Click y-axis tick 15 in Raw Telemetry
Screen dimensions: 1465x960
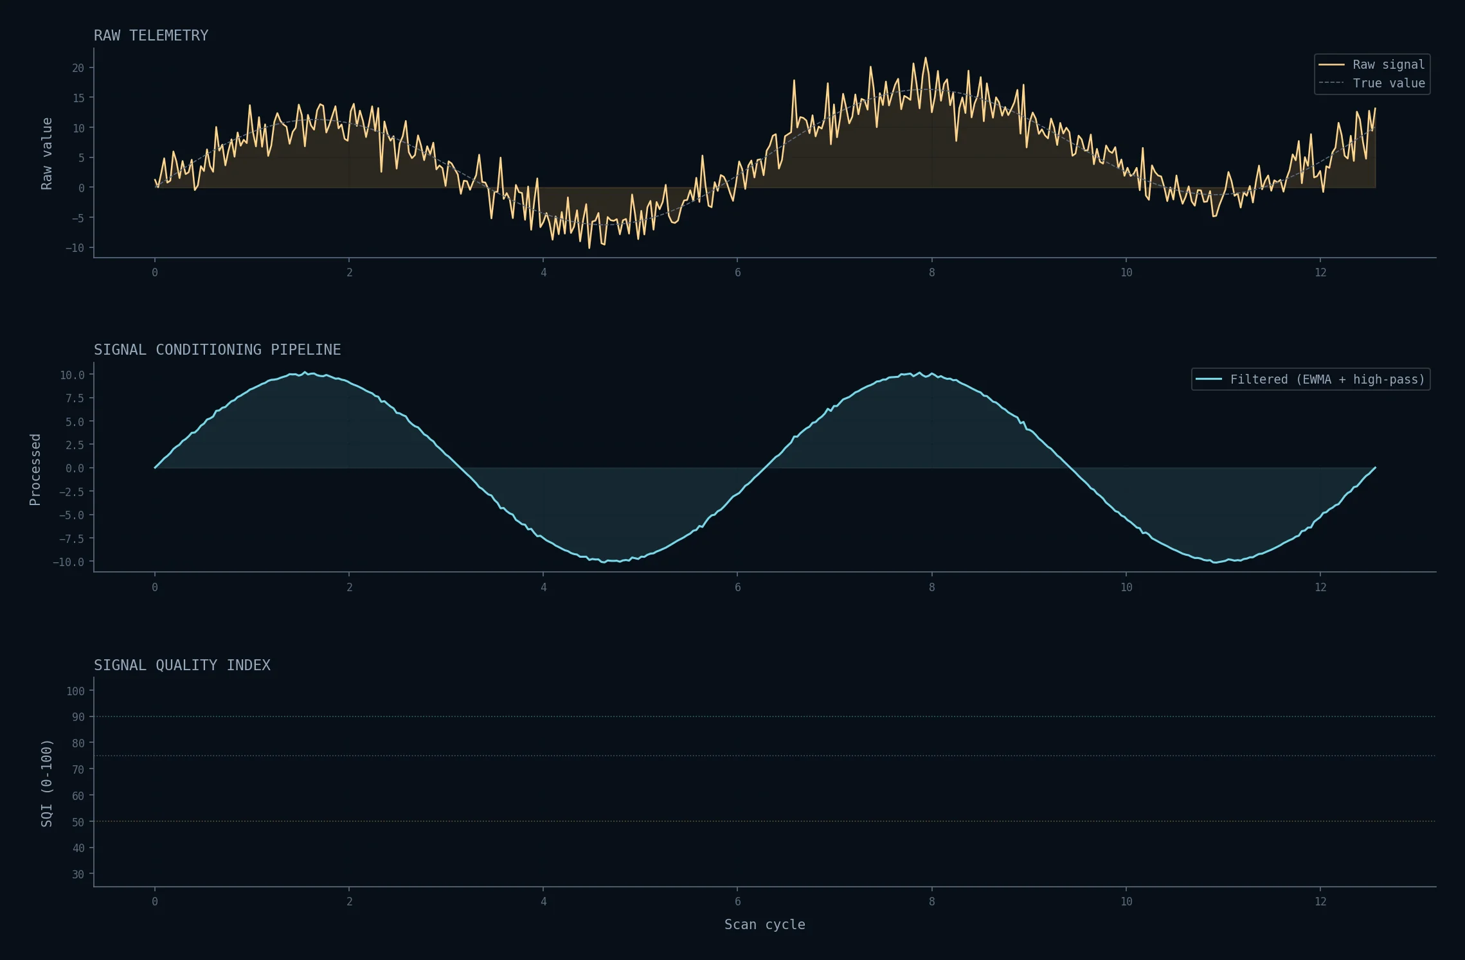(78, 98)
